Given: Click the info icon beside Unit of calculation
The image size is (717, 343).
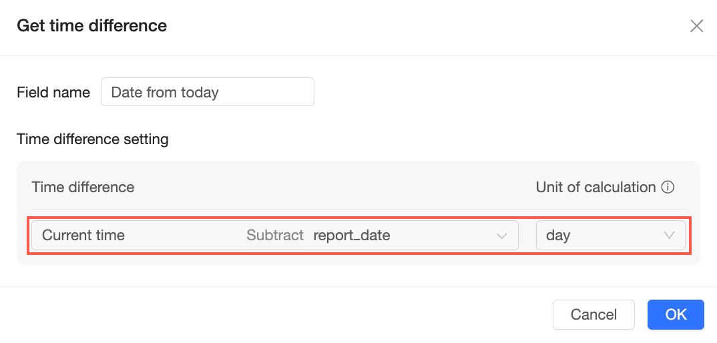Looking at the screenshot, I should tap(667, 188).
